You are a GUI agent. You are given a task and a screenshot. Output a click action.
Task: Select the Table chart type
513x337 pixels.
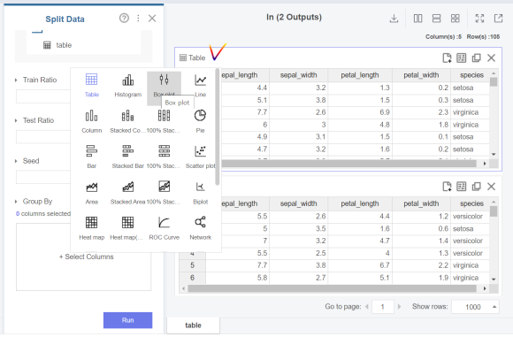point(91,85)
